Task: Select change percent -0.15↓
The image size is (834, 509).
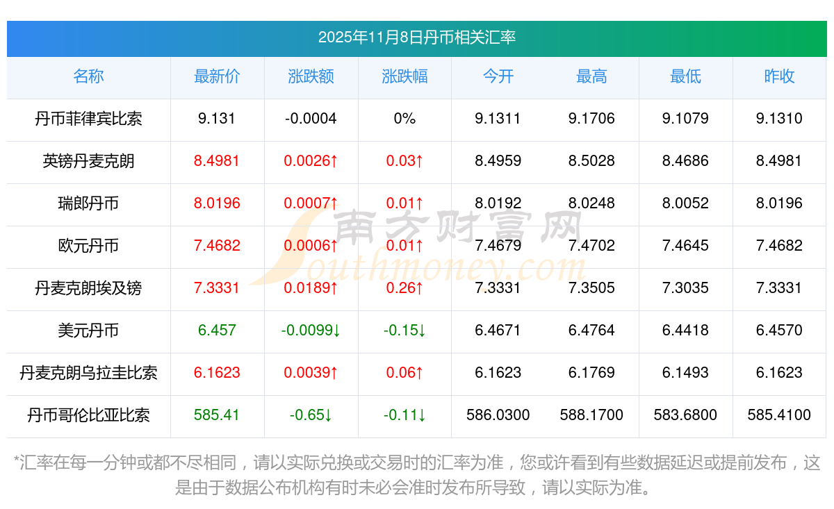Action: tap(404, 331)
